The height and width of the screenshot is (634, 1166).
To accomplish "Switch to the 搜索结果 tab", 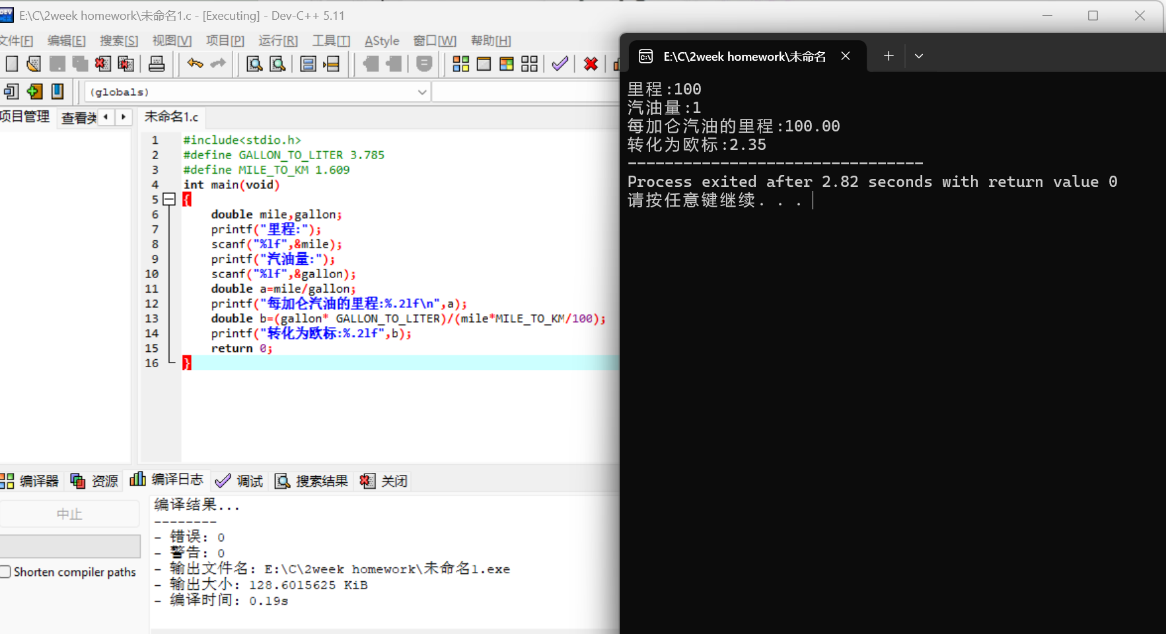I will click(x=311, y=481).
